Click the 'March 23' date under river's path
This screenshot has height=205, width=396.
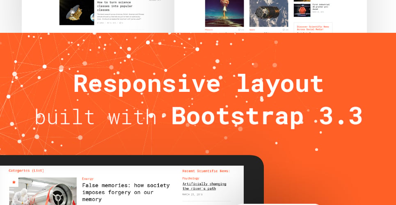[x=192, y=195]
